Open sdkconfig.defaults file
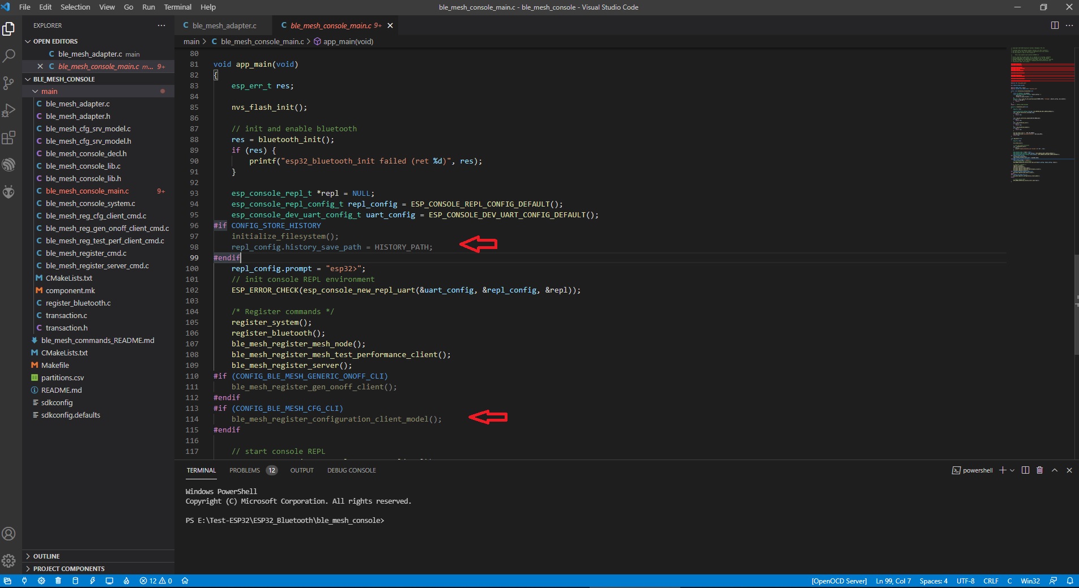Viewport: 1079px width, 588px height. point(70,415)
